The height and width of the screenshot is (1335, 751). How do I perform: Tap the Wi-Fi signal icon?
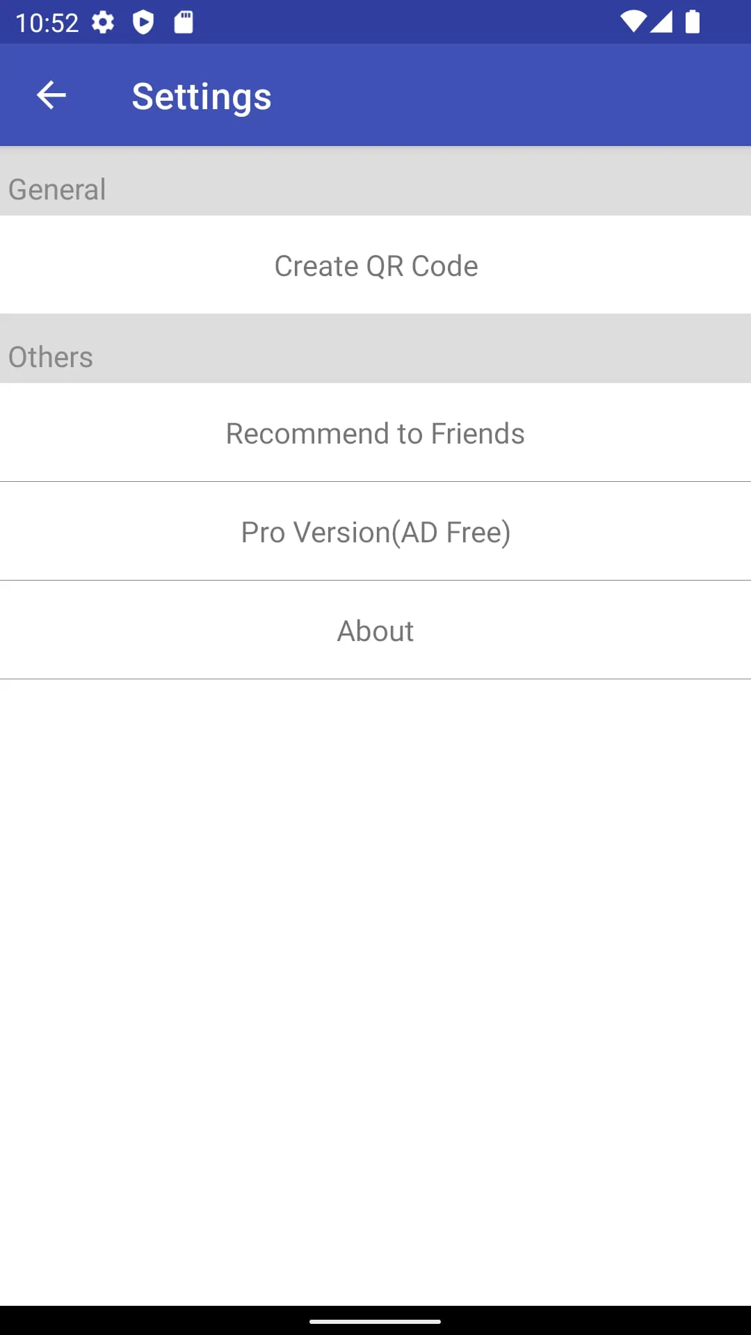point(633,22)
